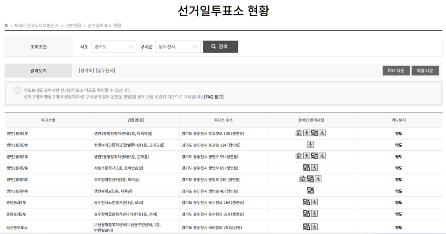Screen dimensions: 446x234
Task: Click the wheelchair icon in the 중앙동제1투 row
Action: click(314, 202)
